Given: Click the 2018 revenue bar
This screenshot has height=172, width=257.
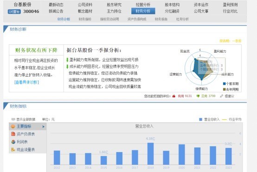Looking at the screenshot, I should (150, 154).
